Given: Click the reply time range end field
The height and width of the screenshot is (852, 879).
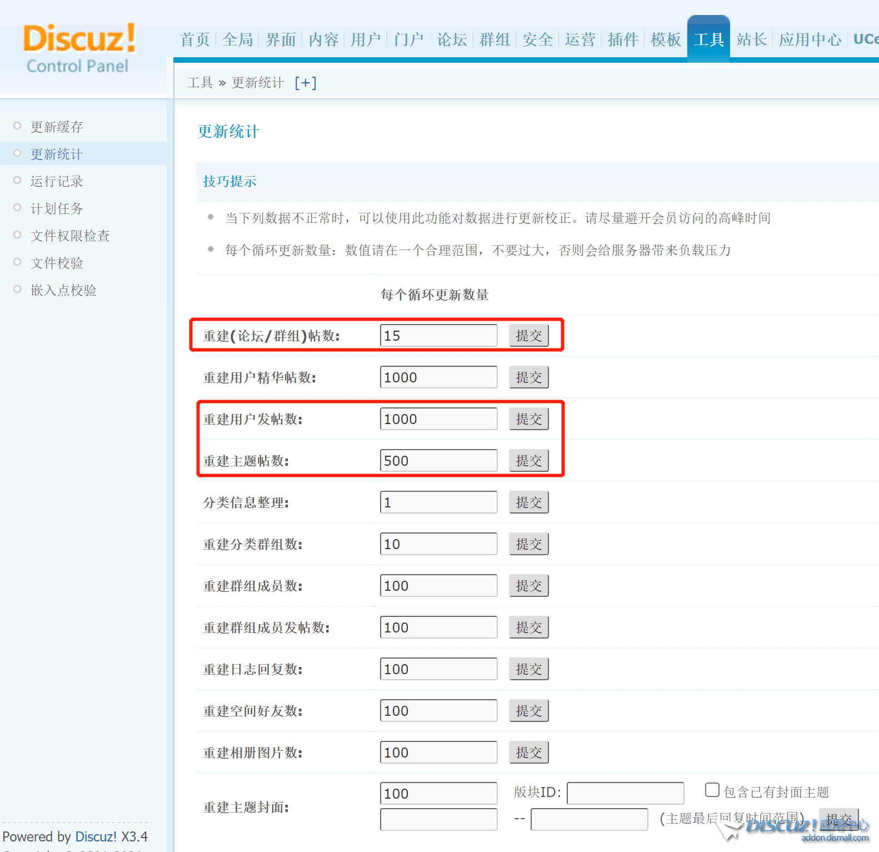Looking at the screenshot, I should (x=589, y=819).
